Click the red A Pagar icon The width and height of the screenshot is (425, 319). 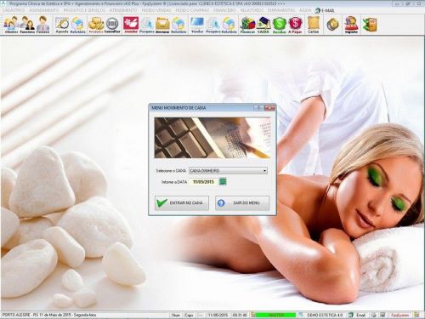click(x=295, y=25)
